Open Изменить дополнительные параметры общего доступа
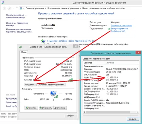Image resolution: width=142 pixels, height=124 pixels. (19, 31)
